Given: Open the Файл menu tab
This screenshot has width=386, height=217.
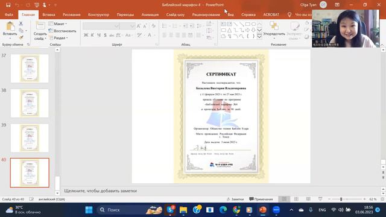Looking at the screenshot, I should pos(9,14).
